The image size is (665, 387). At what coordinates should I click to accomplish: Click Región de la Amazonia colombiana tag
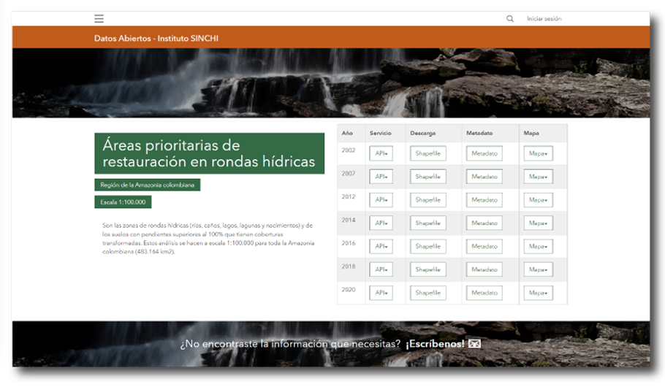point(147,185)
